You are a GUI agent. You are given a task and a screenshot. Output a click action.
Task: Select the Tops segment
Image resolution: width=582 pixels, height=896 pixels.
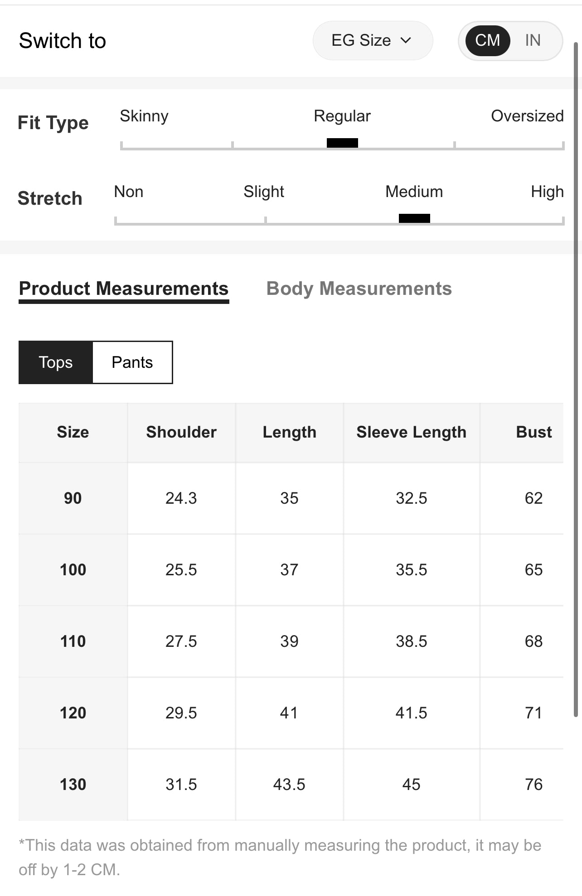pyautogui.click(x=56, y=362)
